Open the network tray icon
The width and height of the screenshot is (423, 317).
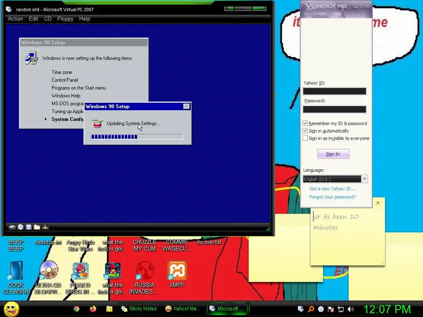341,309
